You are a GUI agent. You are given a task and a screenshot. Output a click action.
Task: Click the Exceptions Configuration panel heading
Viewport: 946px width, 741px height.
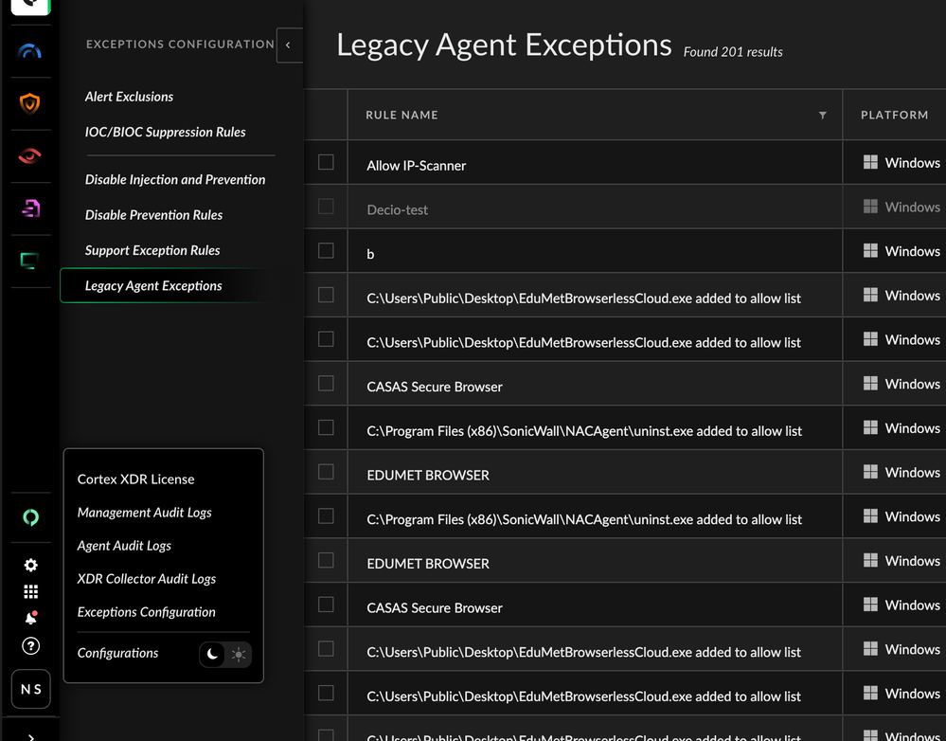180,45
